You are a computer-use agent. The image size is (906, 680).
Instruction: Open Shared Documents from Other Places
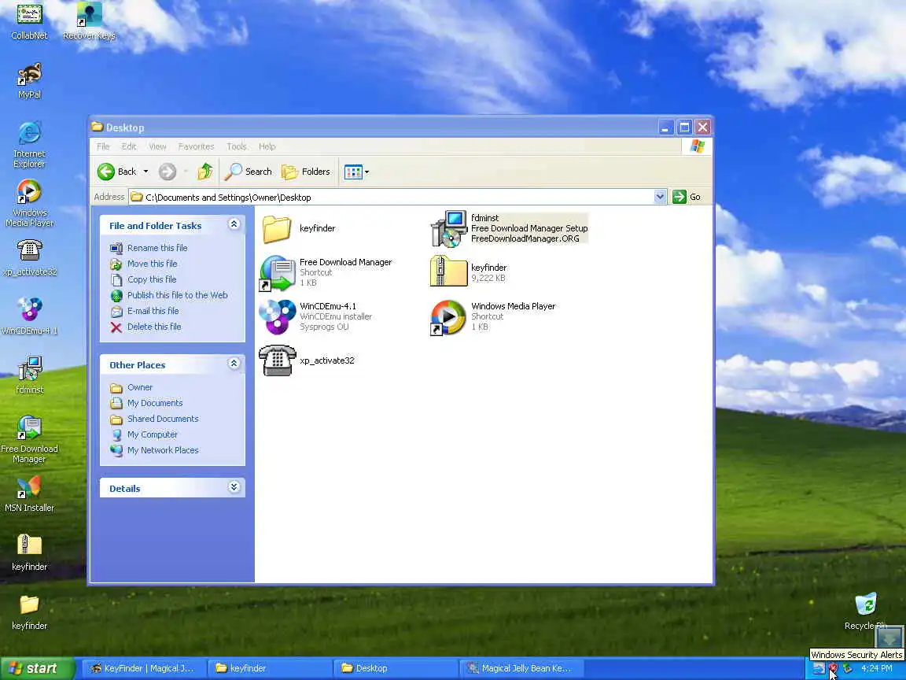tap(163, 419)
